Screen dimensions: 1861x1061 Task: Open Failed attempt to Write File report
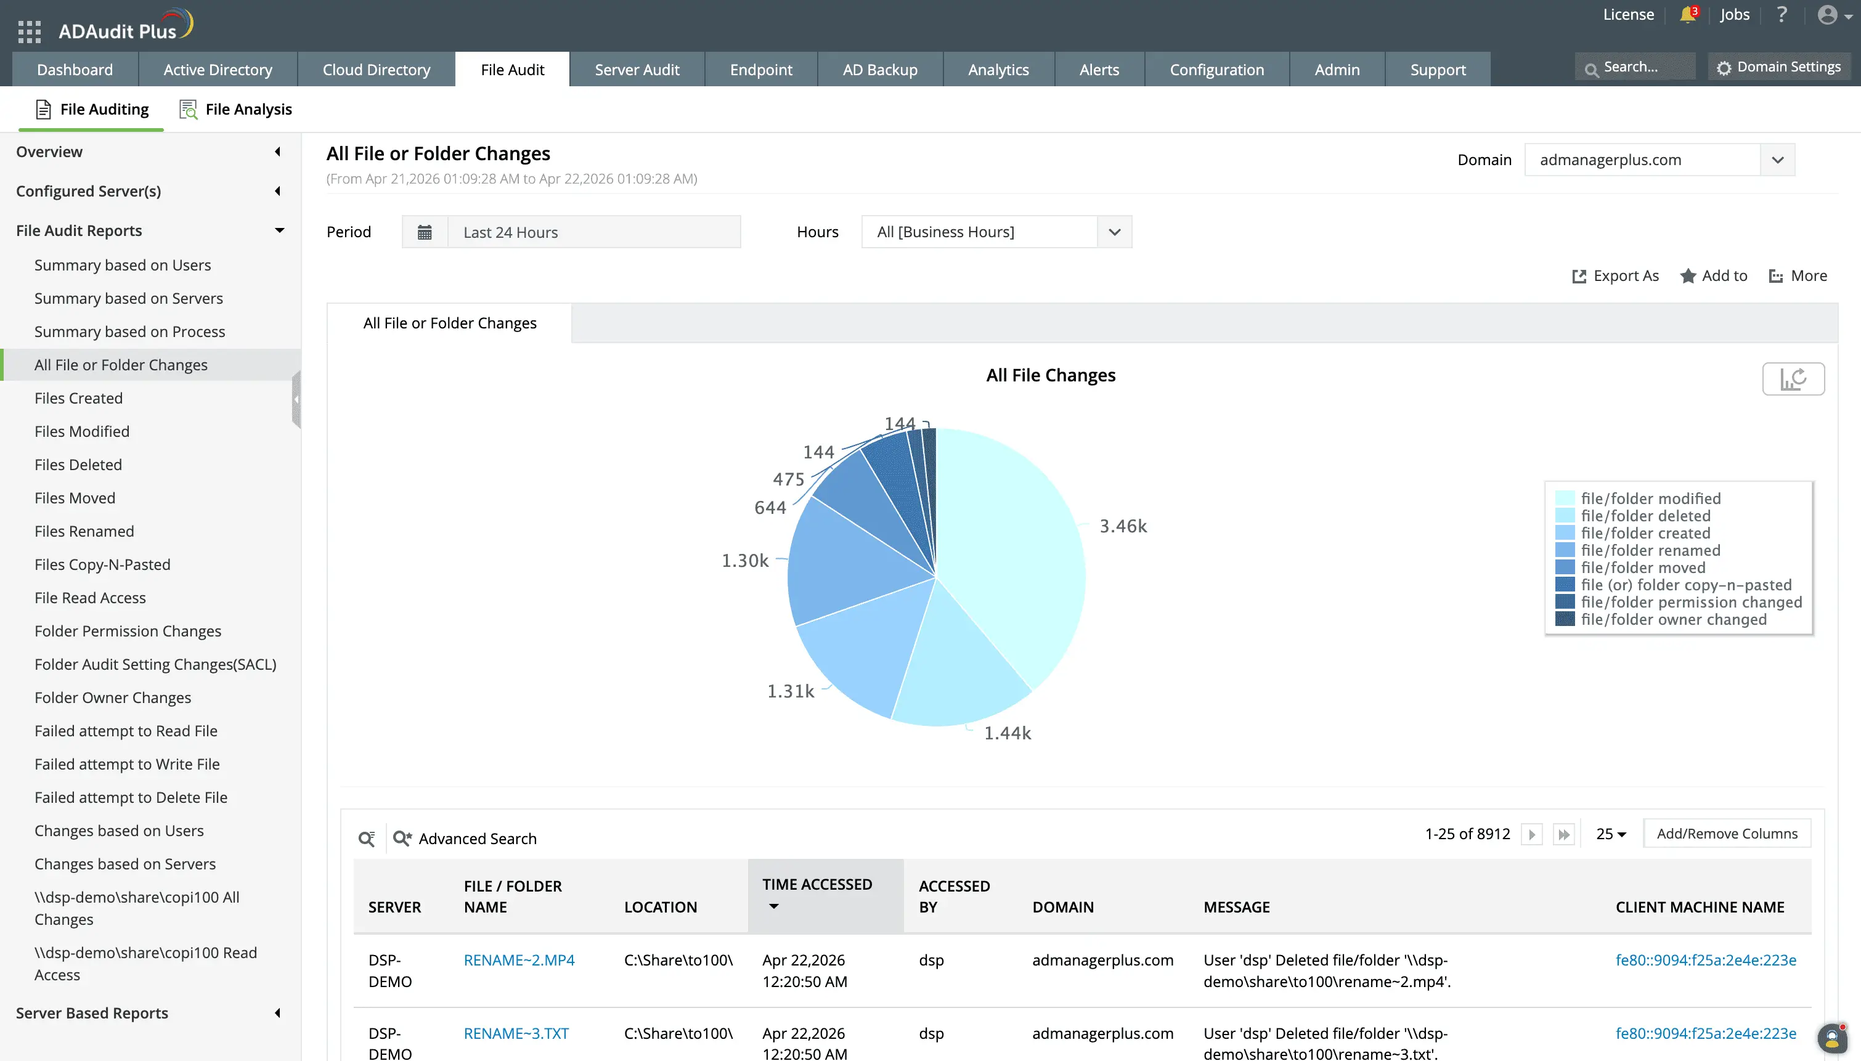click(127, 765)
